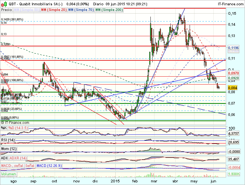Screen dimensions: 245x185
Task: Open the RSI (14) indicator label
Action: (x=8, y=140)
